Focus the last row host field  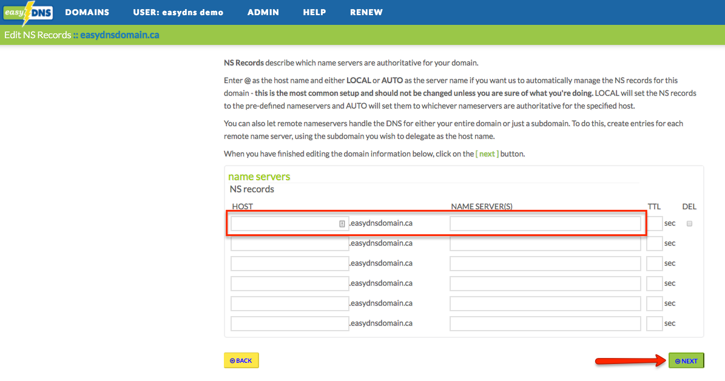point(290,323)
